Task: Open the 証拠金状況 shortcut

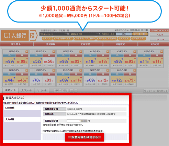Action: pos(138,39)
